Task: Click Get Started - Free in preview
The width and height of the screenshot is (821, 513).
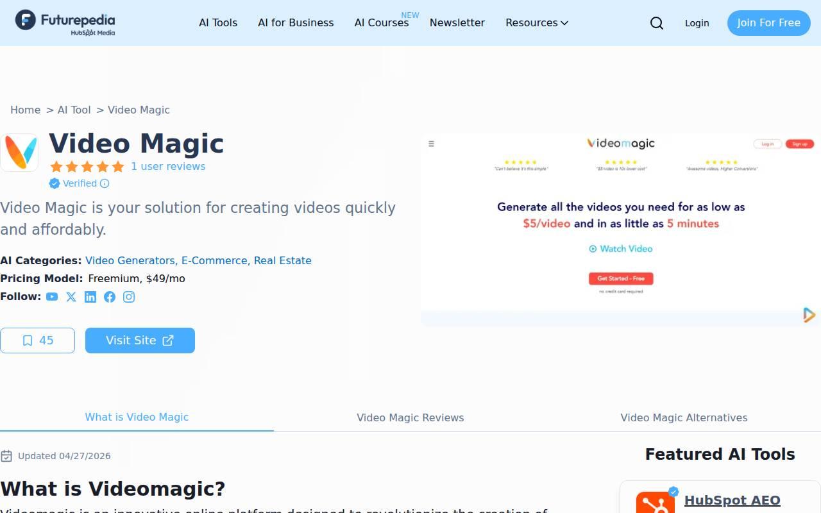Action: tap(621, 278)
